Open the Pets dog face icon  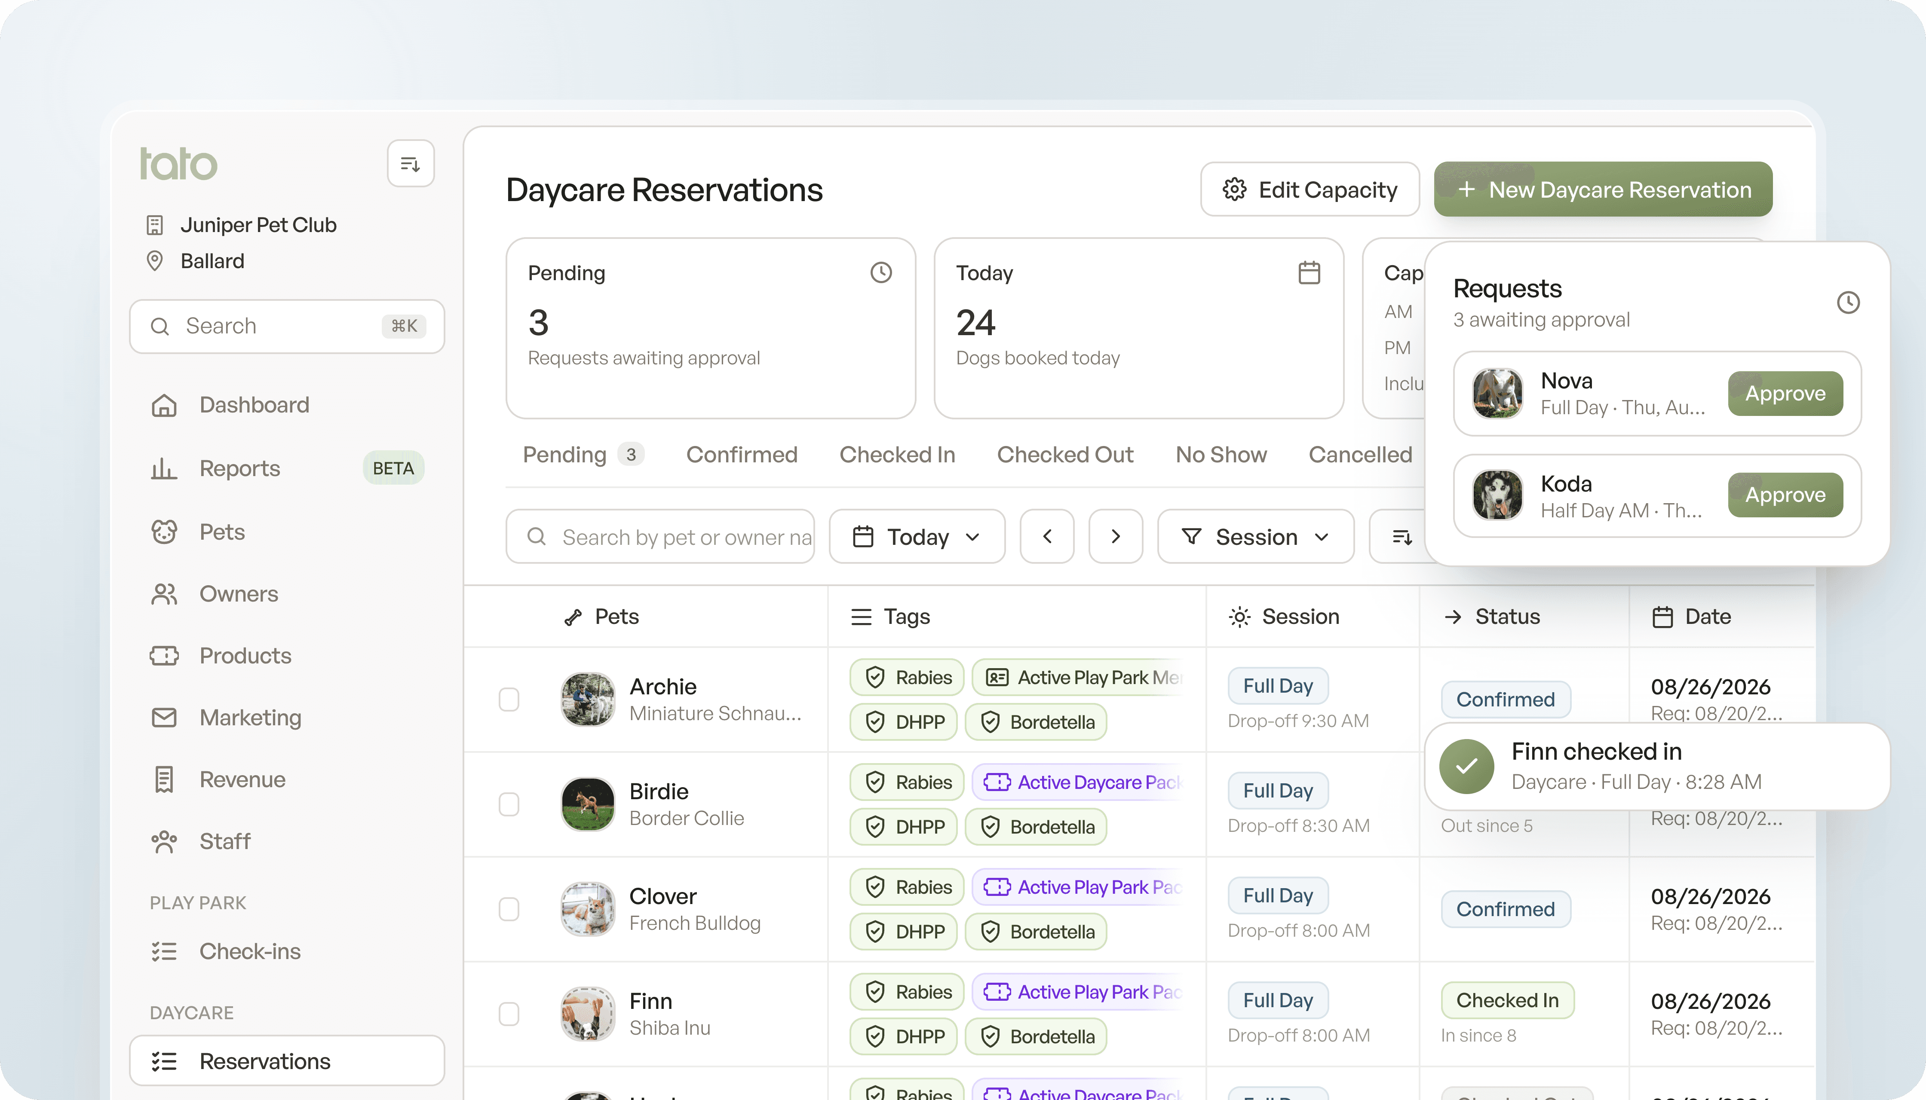(x=164, y=532)
